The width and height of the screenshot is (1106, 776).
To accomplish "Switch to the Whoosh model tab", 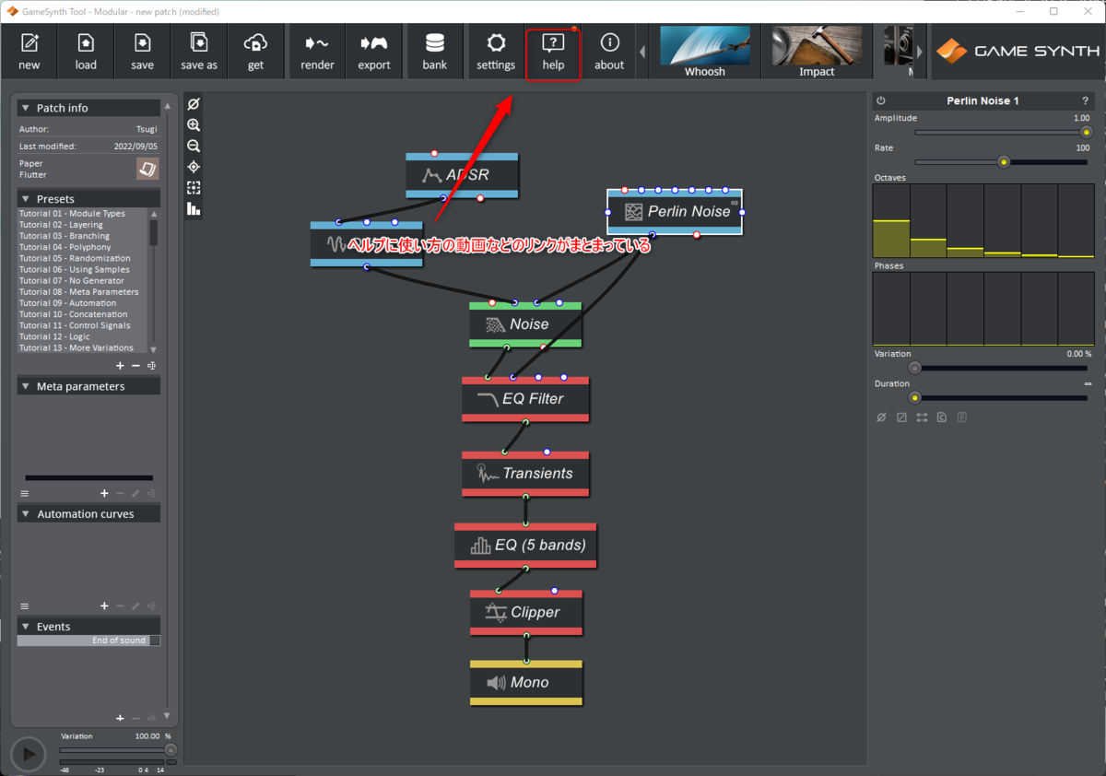I will (705, 52).
